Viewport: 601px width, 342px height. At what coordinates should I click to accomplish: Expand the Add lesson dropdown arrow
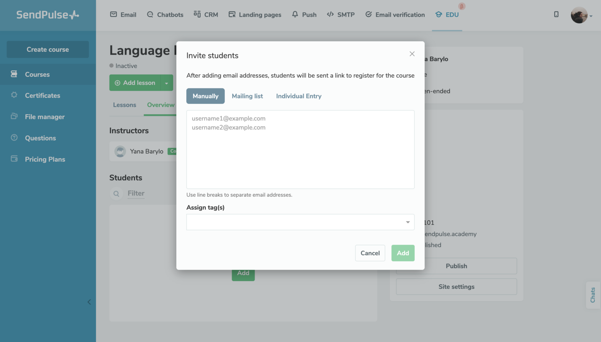pyautogui.click(x=167, y=83)
